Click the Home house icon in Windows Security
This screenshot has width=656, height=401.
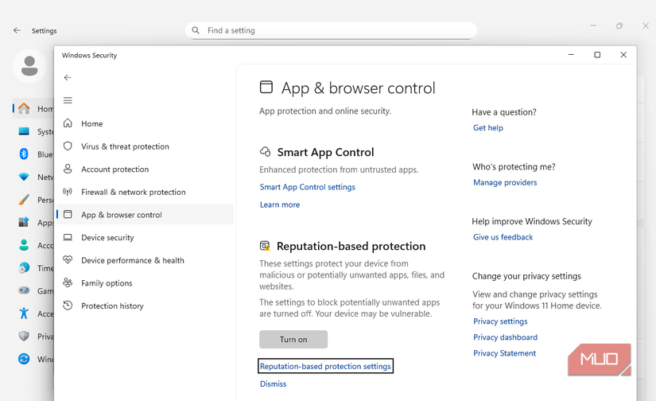pos(68,123)
